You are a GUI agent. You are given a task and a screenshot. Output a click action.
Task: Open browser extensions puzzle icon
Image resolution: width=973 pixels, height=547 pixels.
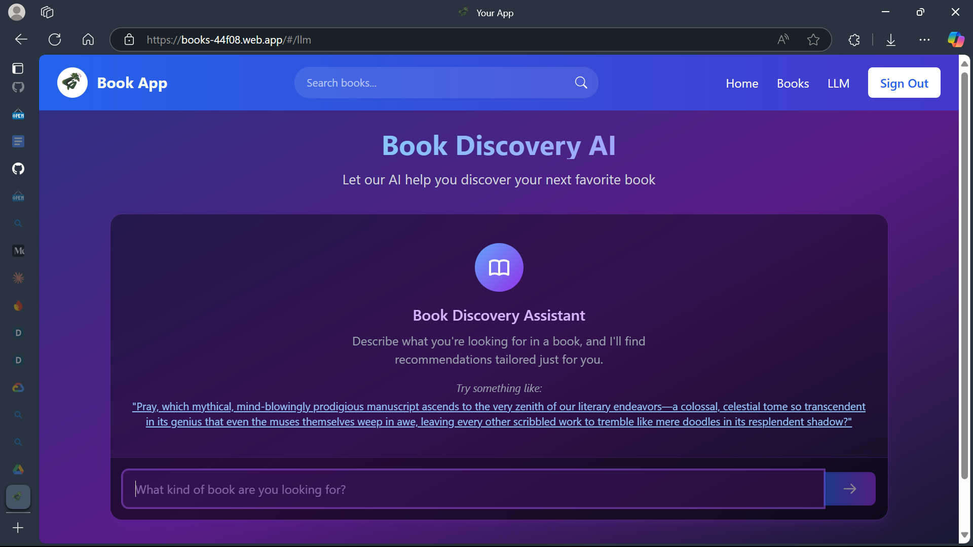(x=854, y=40)
